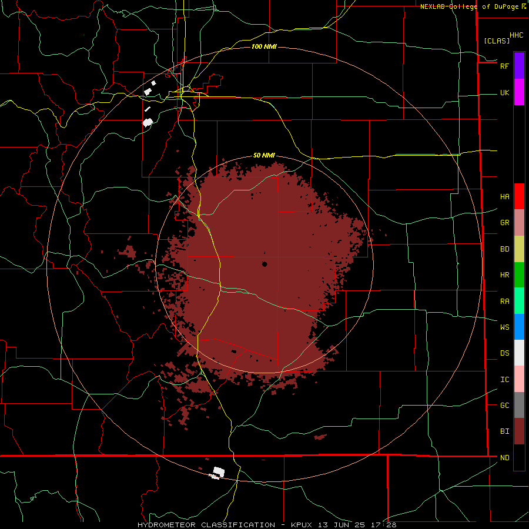
Task: Click the WS legend label
Action: pyautogui.click(x=504, y=327)
